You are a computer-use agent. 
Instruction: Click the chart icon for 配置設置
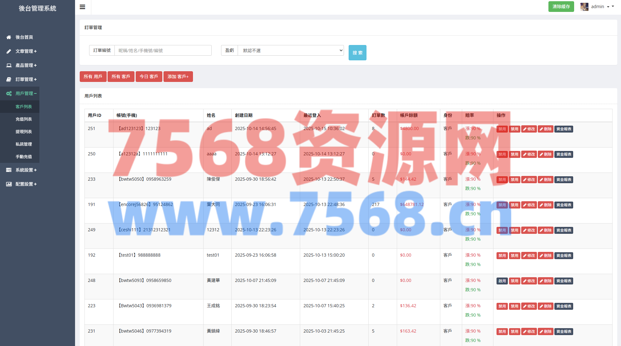pyautogui.click(x=9, y=184)
